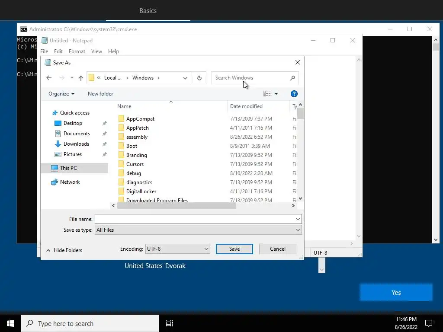Select the diagnostics folder
The width and height of the screenshot is (443, 332).
(x=139, y=182)
